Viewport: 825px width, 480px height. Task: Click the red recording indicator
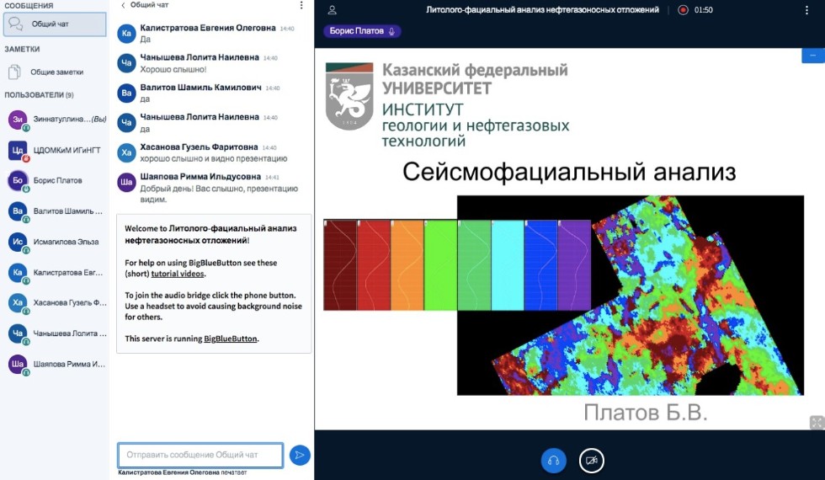pos(683,10)
